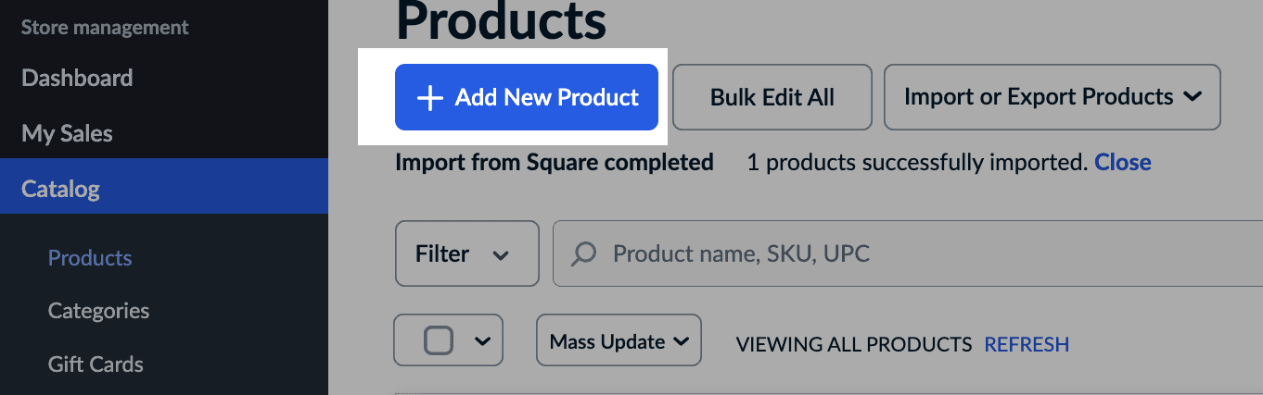Click the Products page heading

point(501,20)
